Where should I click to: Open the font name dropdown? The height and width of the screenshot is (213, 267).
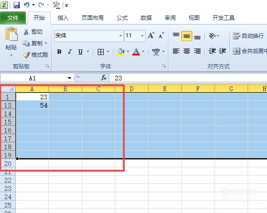click(x=120, y=36)
